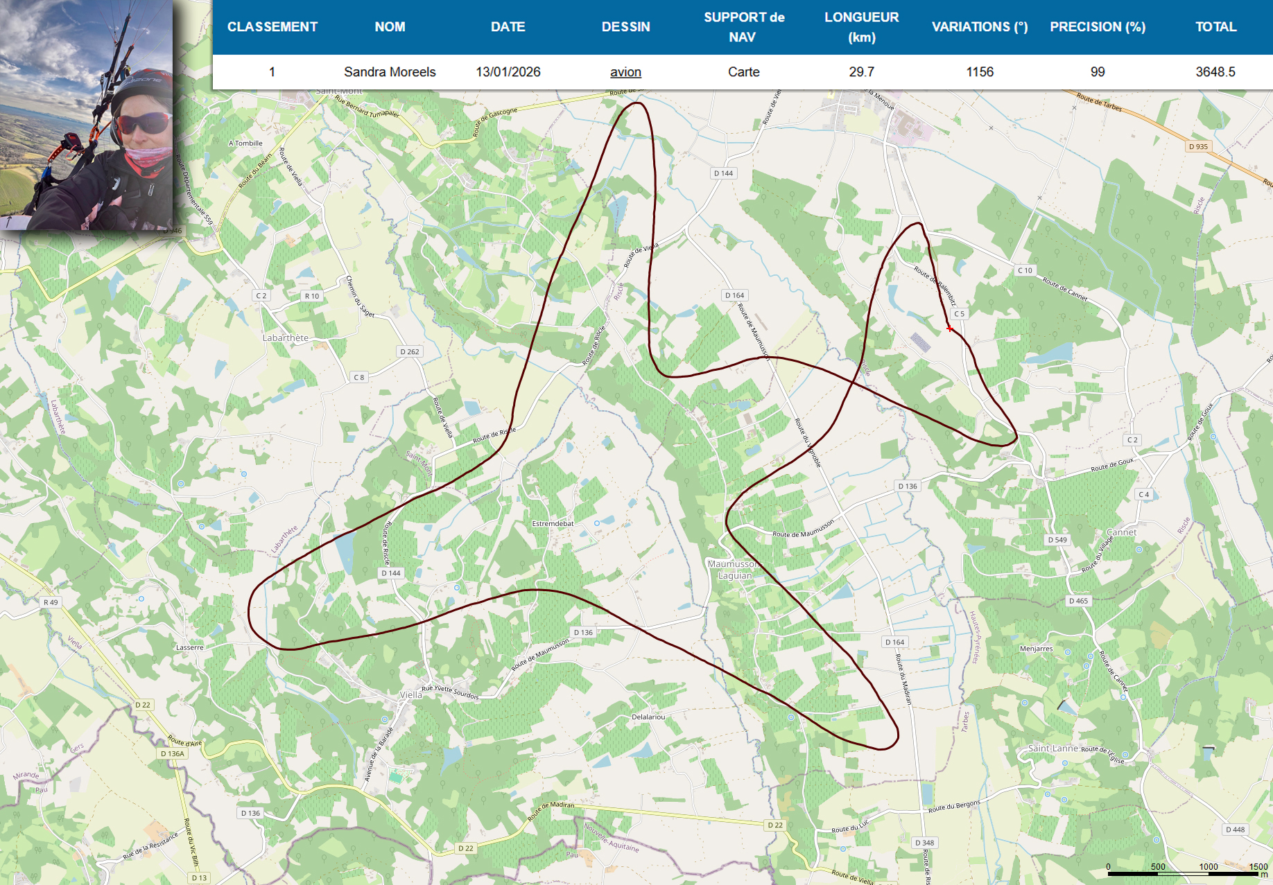
Task: Click the red track start marker
Action: [x=950, y=328]
